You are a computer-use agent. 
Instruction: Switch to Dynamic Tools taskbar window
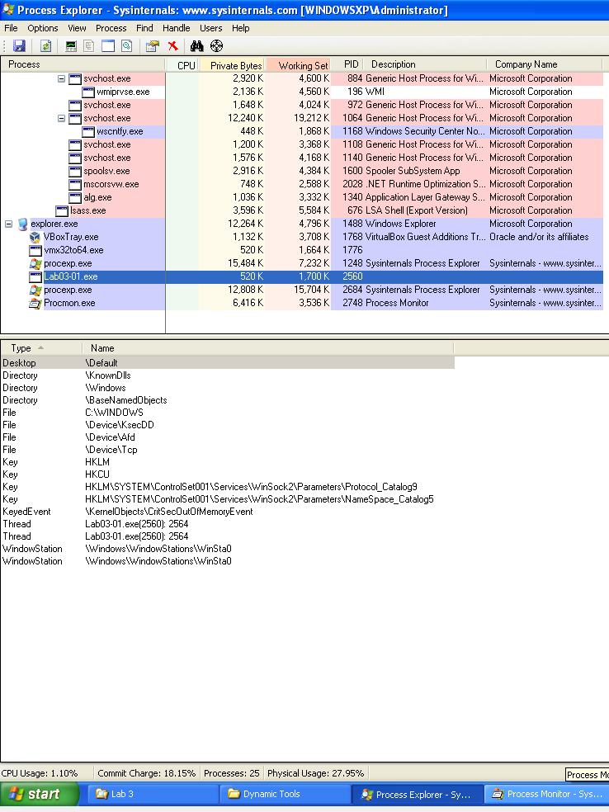286,794
